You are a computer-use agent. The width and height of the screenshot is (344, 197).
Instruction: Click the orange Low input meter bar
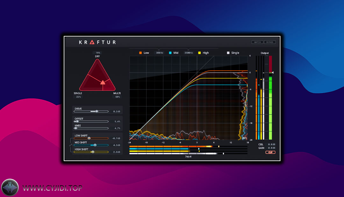pyautogui.click(x=189, y=146)
